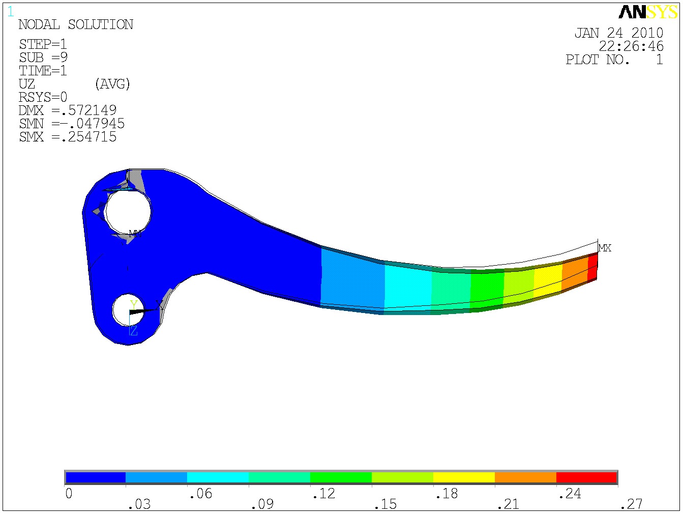Click the .15 legend scale value
The width and height of the screenshot is (683, 514).
[385, 504]
